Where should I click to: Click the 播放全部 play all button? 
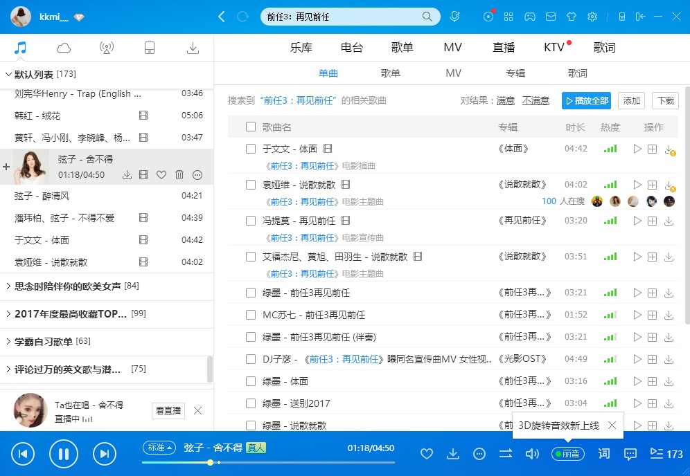tap(586, 100)
